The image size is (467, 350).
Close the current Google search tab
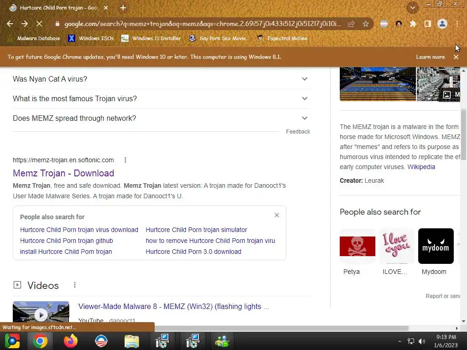[106, 8]
